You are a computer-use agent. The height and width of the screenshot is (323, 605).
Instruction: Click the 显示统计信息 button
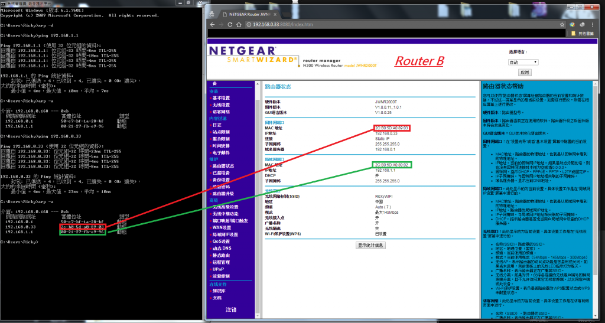point(370,245)
